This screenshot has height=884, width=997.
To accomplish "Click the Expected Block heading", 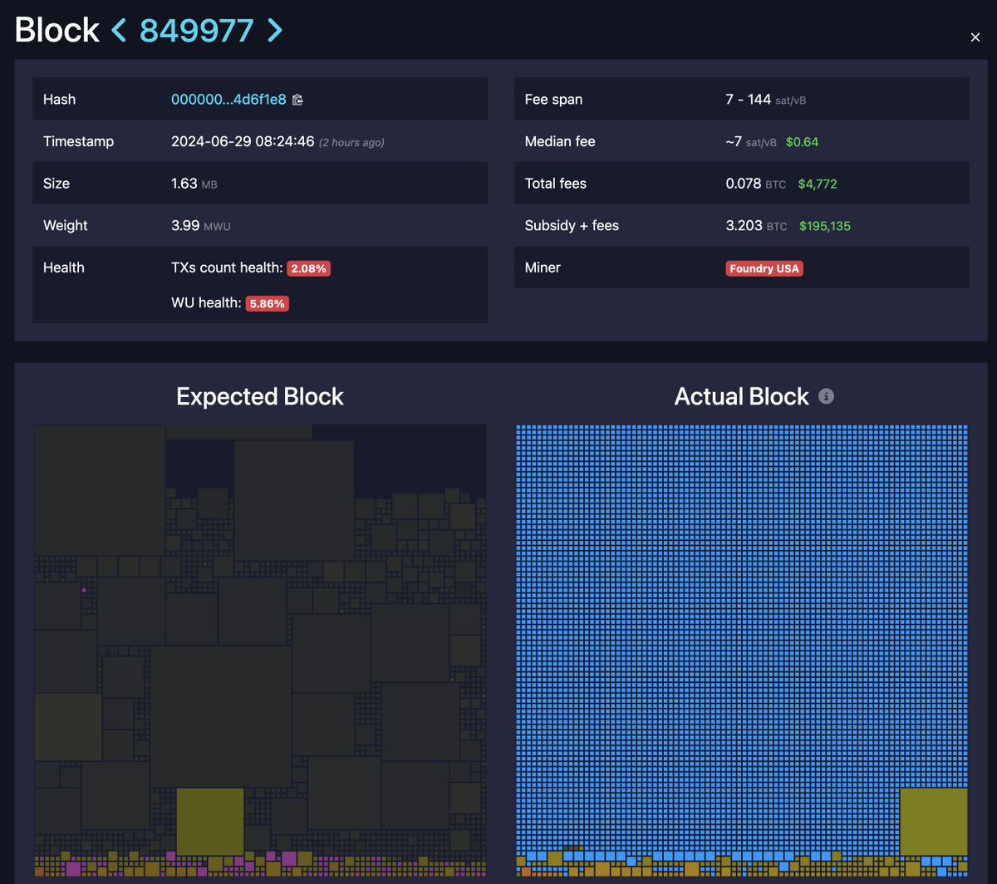I will (x=260, y=396).
